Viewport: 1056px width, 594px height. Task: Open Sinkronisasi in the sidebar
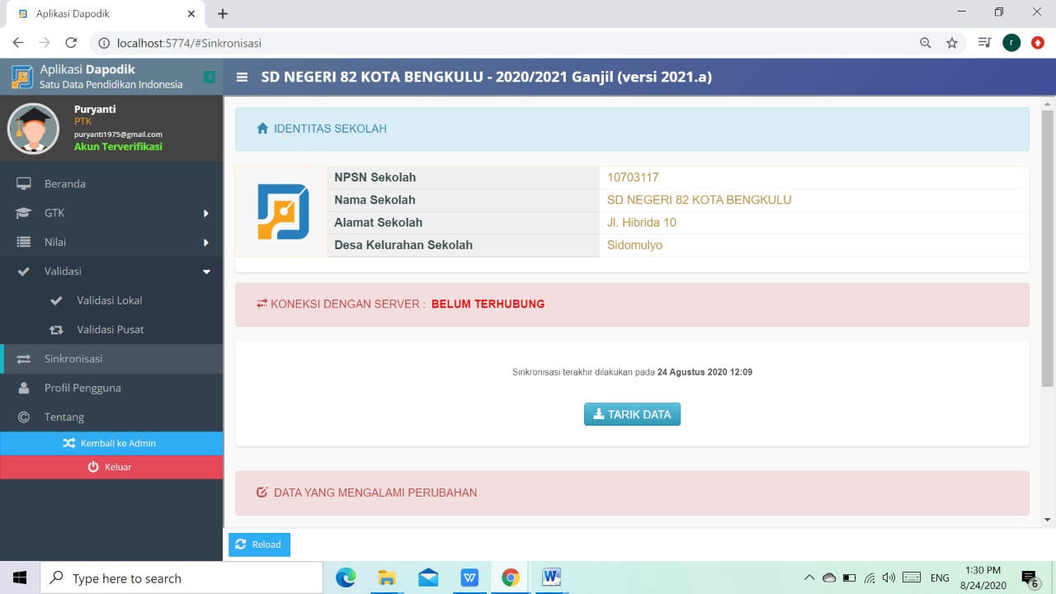coord(111,359)
